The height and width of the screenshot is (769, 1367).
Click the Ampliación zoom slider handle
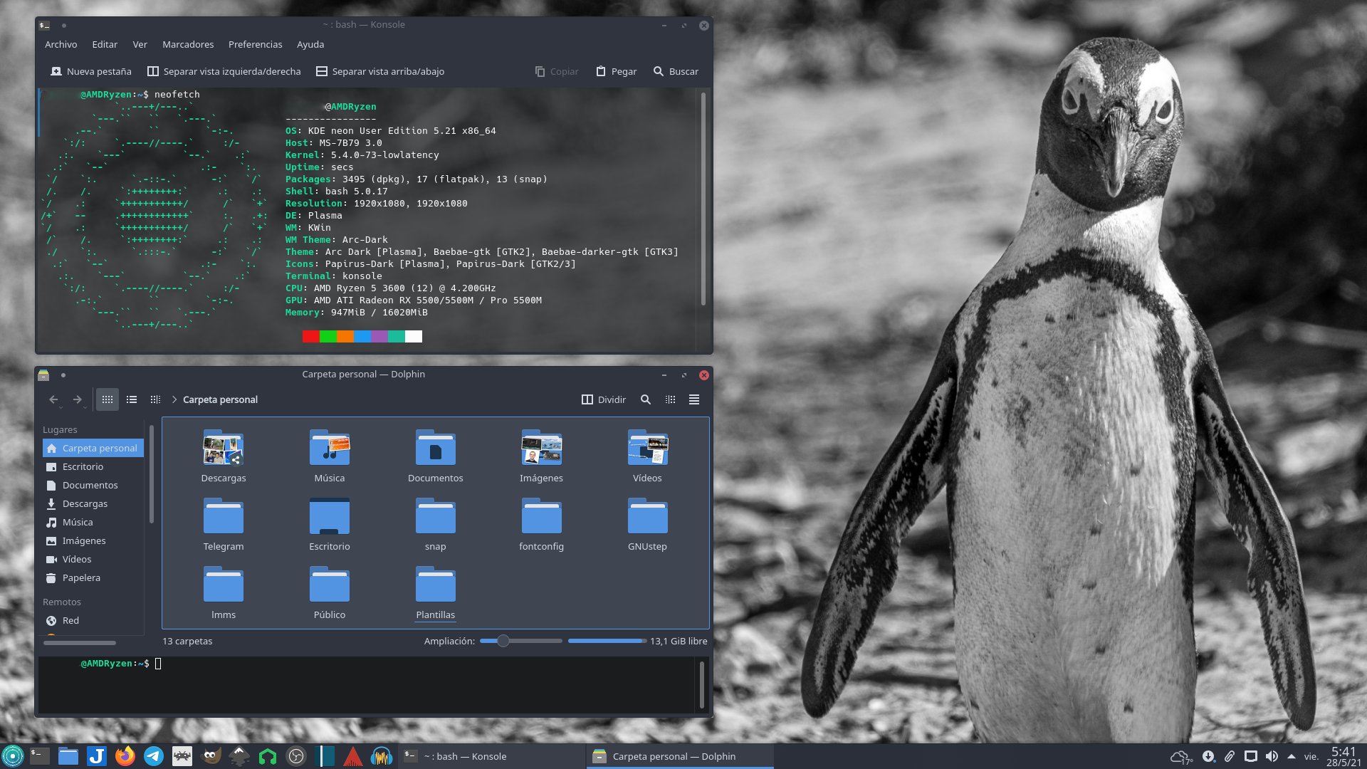tap(503, 641)
